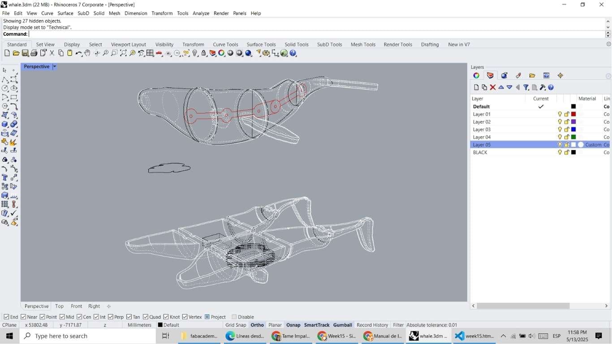This screenshot has width=612, height=344.
Task: Toggle the Near osnap checkbox
Action: (x=23, y=317)
